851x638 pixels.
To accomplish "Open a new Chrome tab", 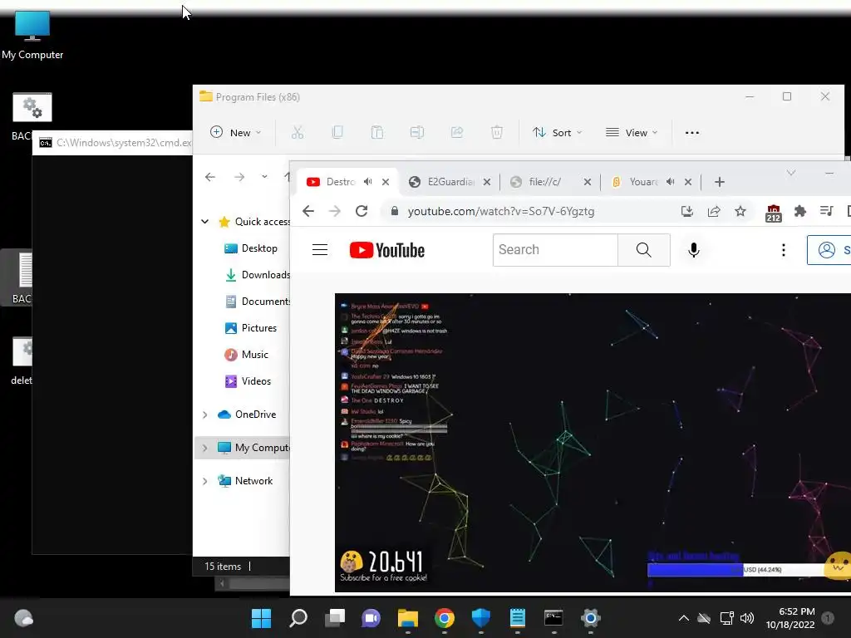I will point(720,182).
